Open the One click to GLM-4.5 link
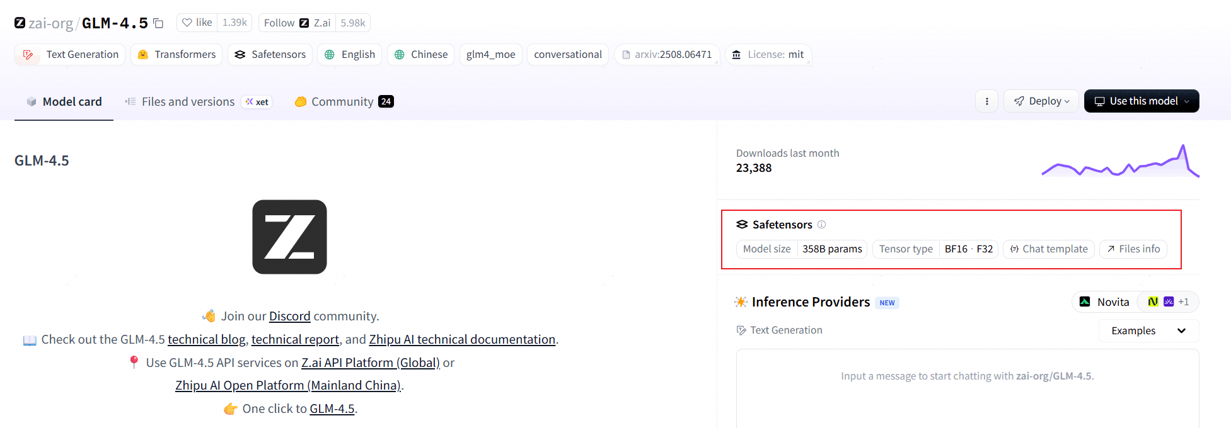 tap(332, 408)
